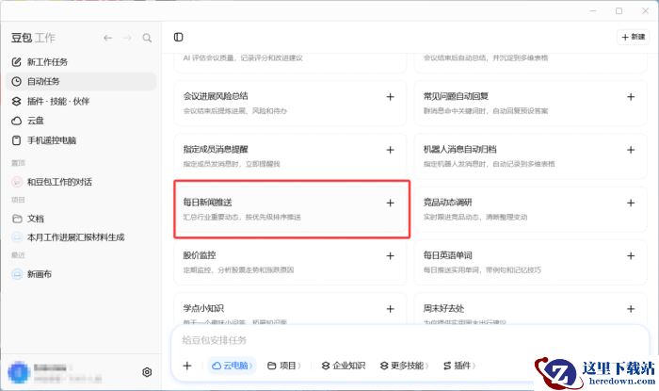
Task: Select the 企业知识 chip
Action: [344, 366]
